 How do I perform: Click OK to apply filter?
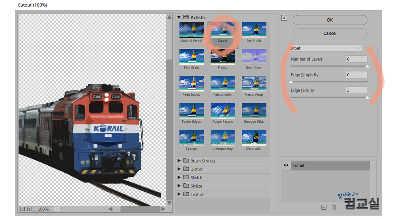pos(330,20)
